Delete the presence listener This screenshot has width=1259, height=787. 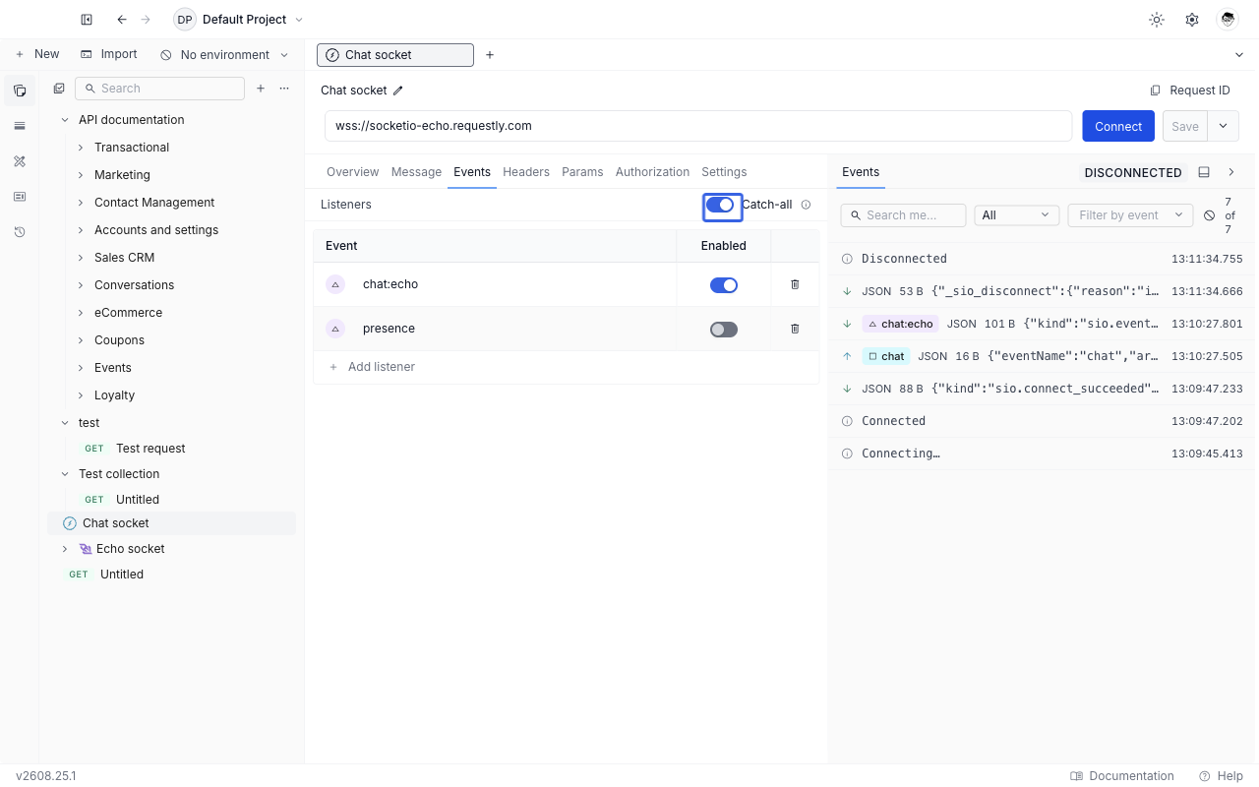[795, 329]
